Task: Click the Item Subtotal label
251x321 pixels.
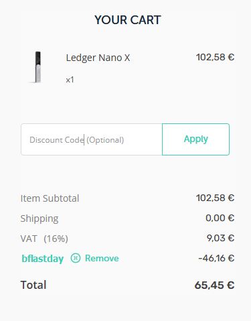Action: pyautogui.click(x=50, y=198)
